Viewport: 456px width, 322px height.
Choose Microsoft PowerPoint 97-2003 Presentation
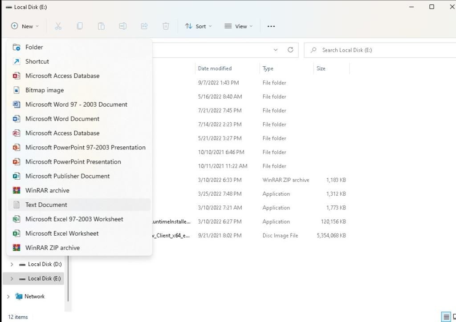tap(79, 147)
